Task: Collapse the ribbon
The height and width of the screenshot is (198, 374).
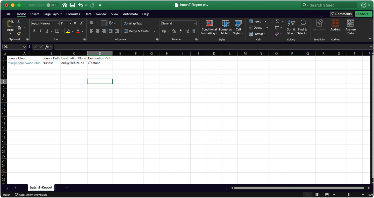Action: tap(370, 39)
